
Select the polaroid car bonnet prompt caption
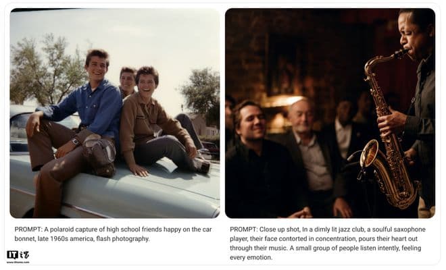[114, 234]
